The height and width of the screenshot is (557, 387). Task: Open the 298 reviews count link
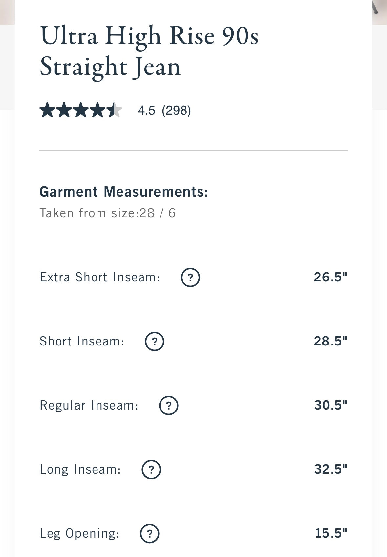[x=176, y=110]
